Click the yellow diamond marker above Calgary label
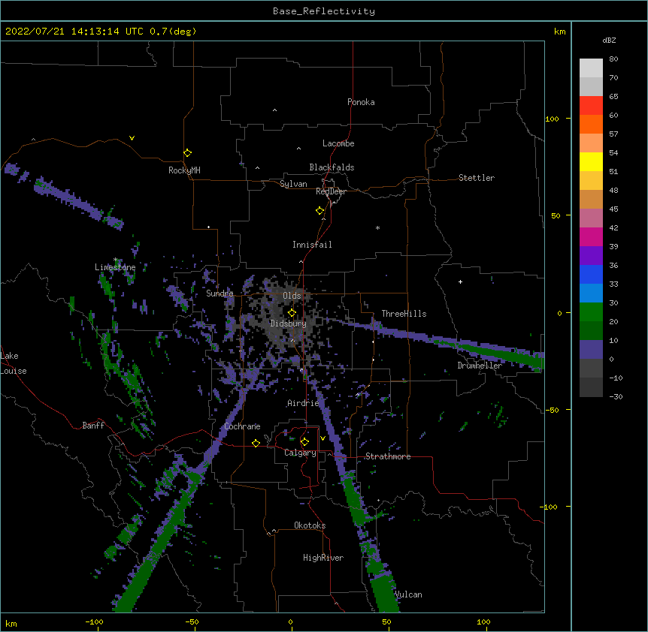Viewport: 648px width, 632px height. [x=305, y=442]
